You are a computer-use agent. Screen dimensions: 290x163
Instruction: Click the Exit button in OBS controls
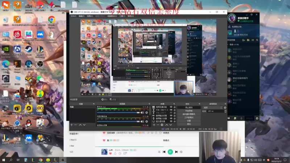pos(189,124)
